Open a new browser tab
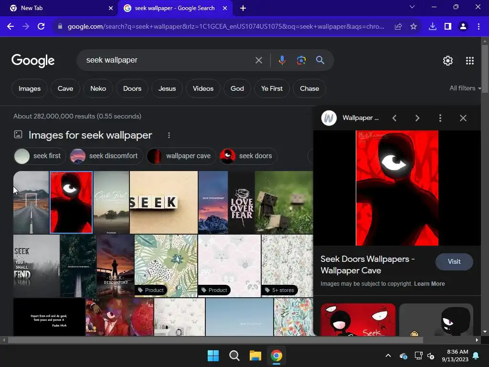Screen dimensions: 489x367 click(243, 8)
